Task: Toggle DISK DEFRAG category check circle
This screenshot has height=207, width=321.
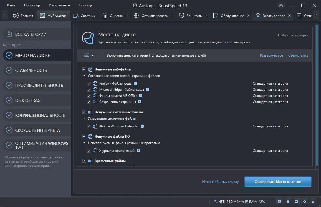Action: tap(9, 100)
